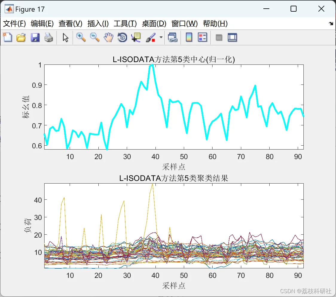
Task: Toggle the Edit Plot arrow tool
Action: (65, 37)
